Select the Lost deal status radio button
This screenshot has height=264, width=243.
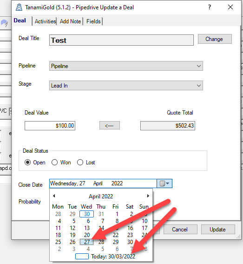coord(80,162)
